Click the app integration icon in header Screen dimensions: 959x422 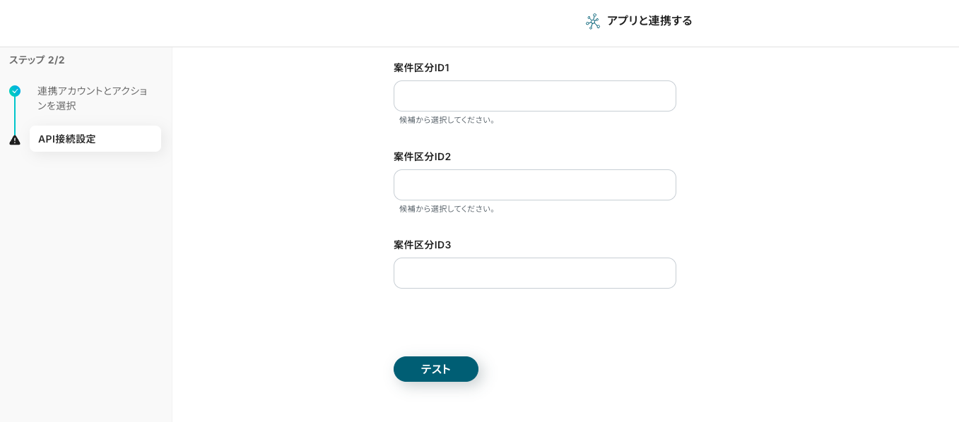(593, 21)
